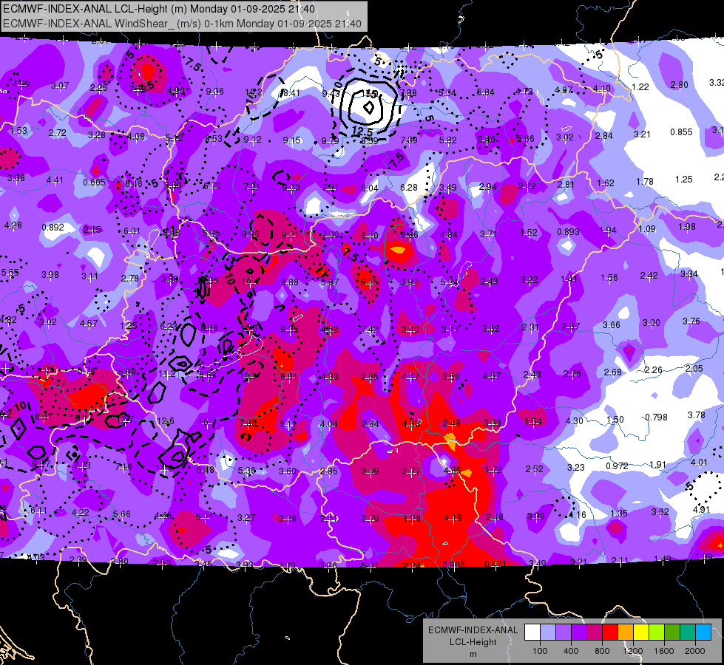Click the map value 4.87
Image resolution: width=724 pixels, height=665 pixels.
[564, 90]
